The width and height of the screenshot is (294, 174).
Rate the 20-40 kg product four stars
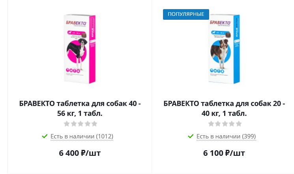click(232, 124)
